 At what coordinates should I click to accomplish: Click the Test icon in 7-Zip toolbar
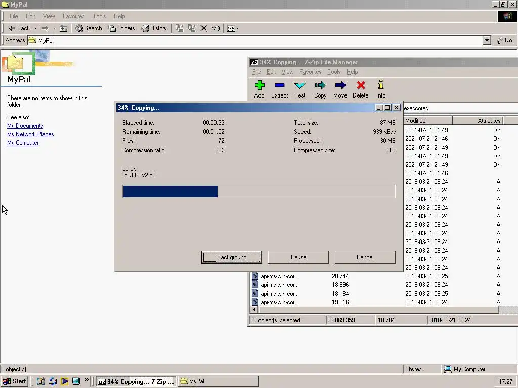(x=299, y=86)
